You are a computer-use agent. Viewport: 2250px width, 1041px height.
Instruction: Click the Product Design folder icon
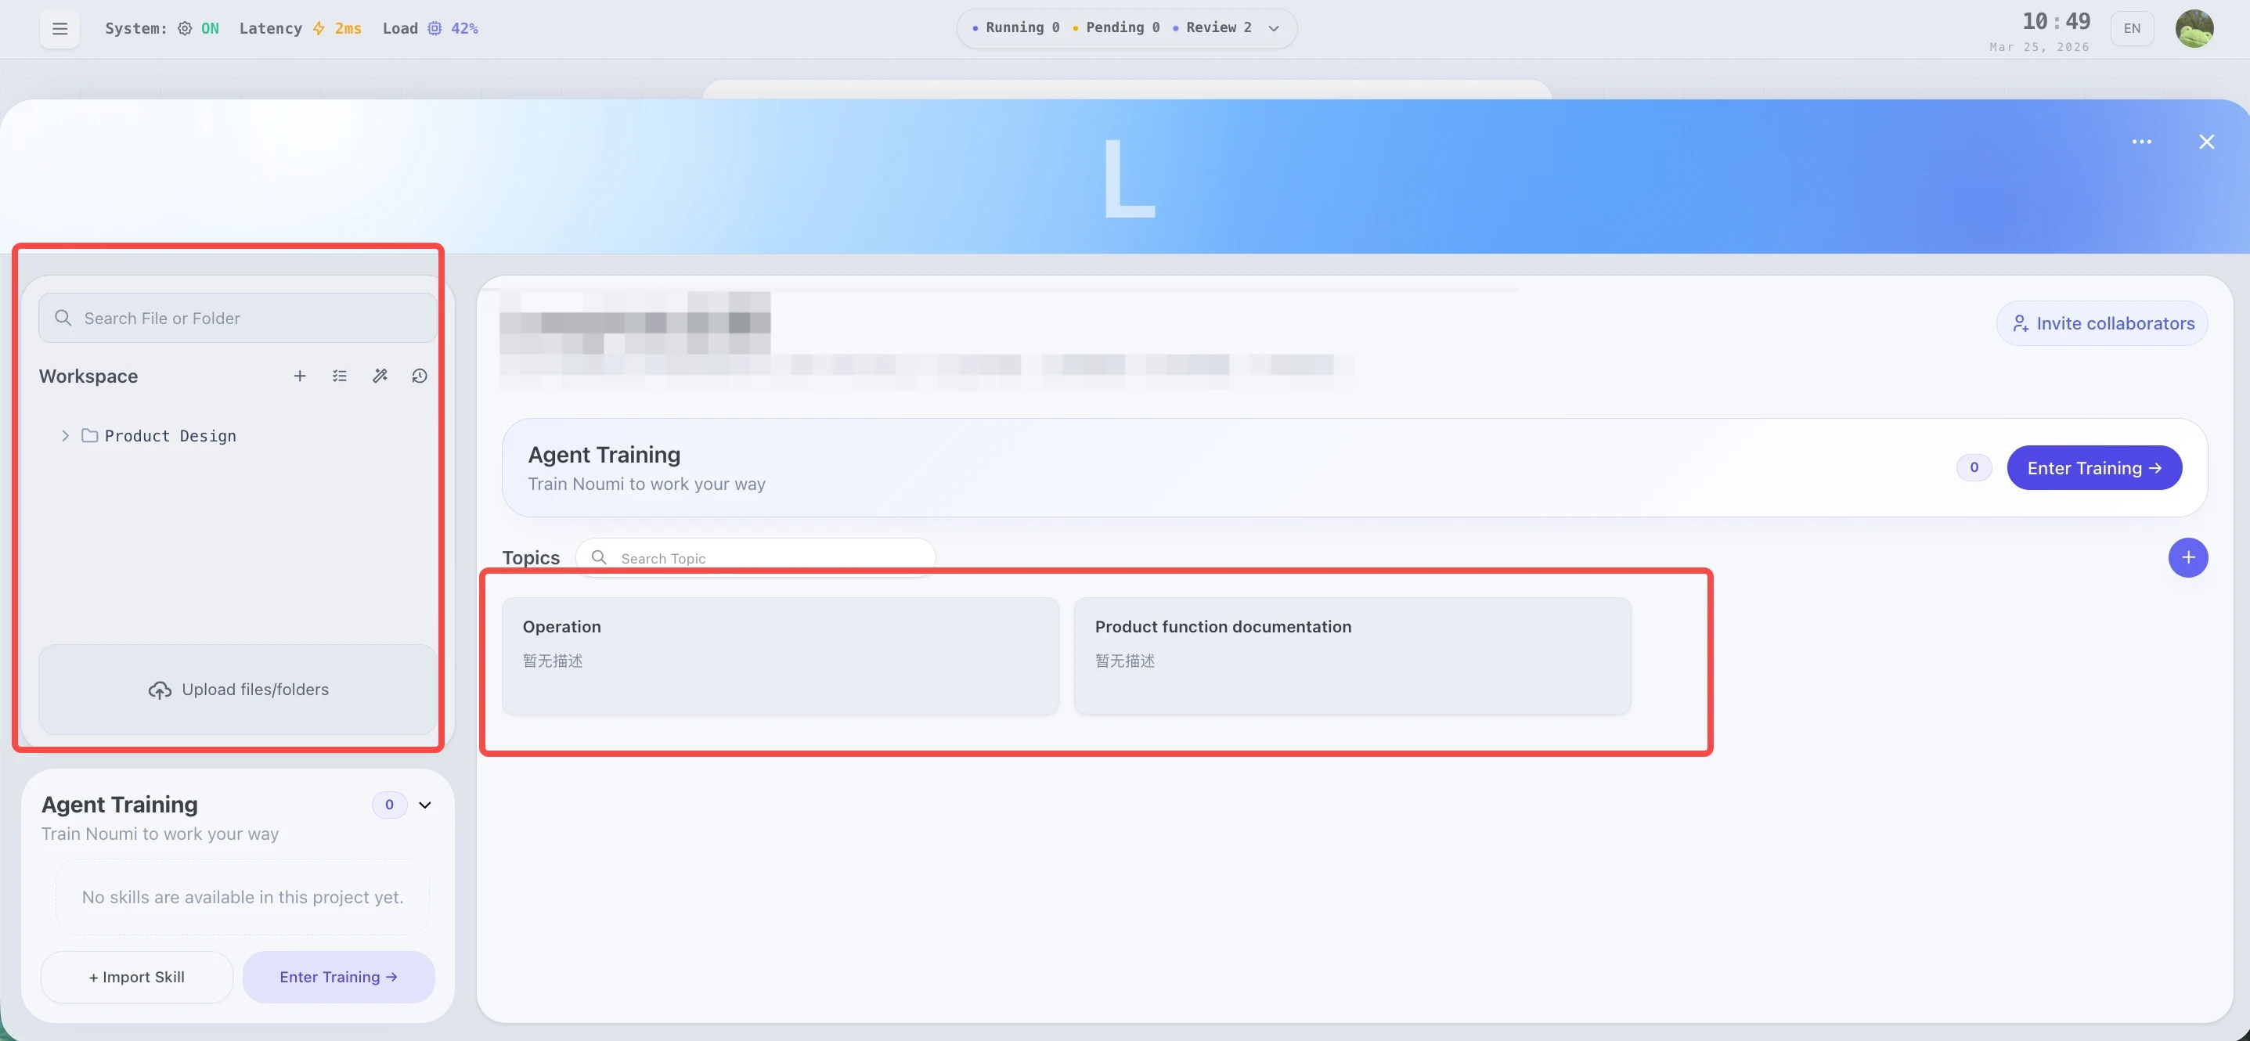coord(89,435)
